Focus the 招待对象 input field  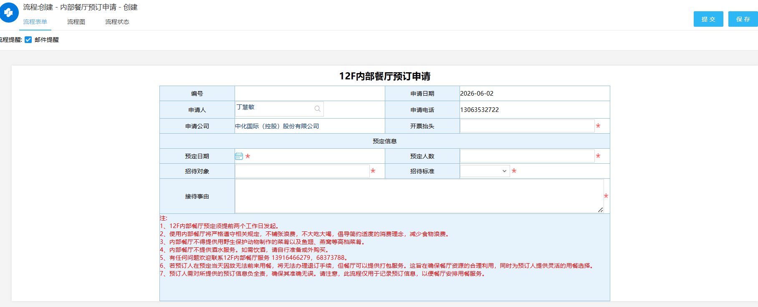coord(302,171)
